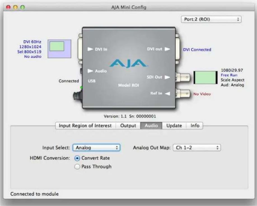Click the 'Version: 1.1 Sn: 00000001' text
Image resolution: width=257 pixels, height=206 pixels.
pos(130,116)
